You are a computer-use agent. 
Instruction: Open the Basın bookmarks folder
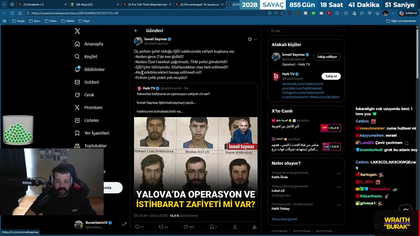[35, 21]
